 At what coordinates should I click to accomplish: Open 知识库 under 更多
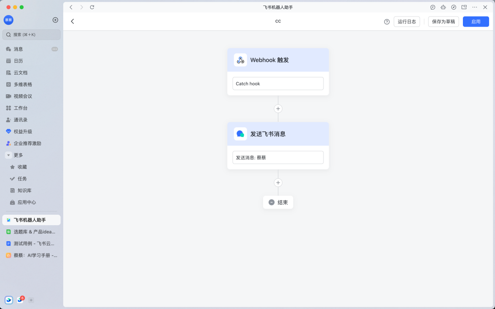pos(31,190)
